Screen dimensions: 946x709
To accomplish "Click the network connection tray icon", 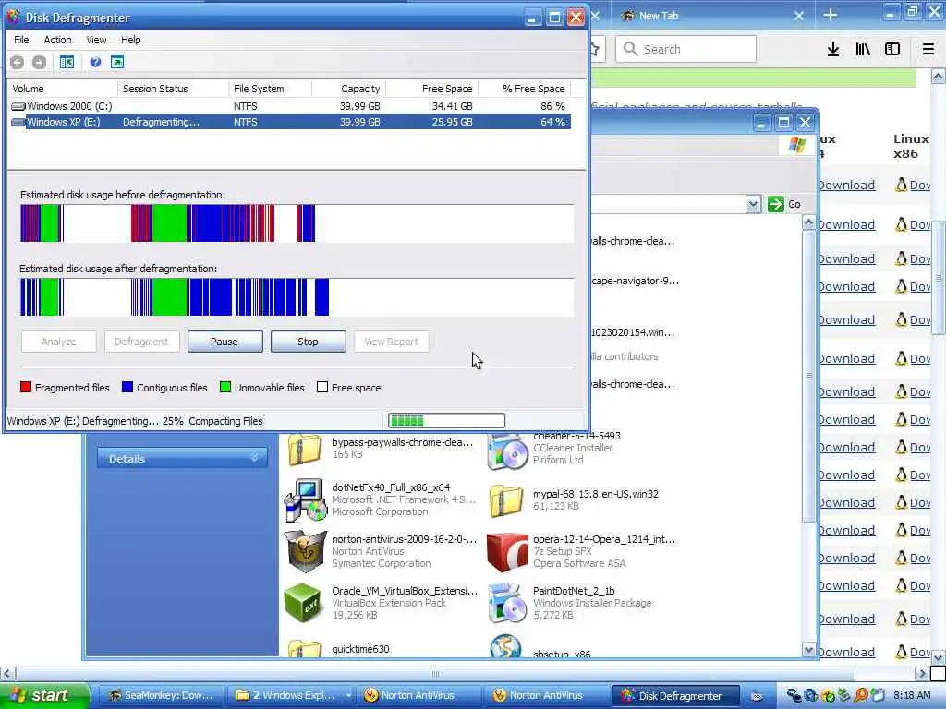I will tap(794, 695).
